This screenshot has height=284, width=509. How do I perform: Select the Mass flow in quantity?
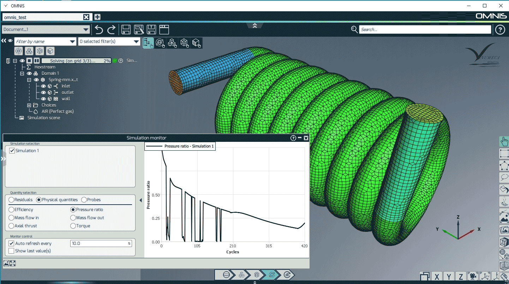click(11, 218)
